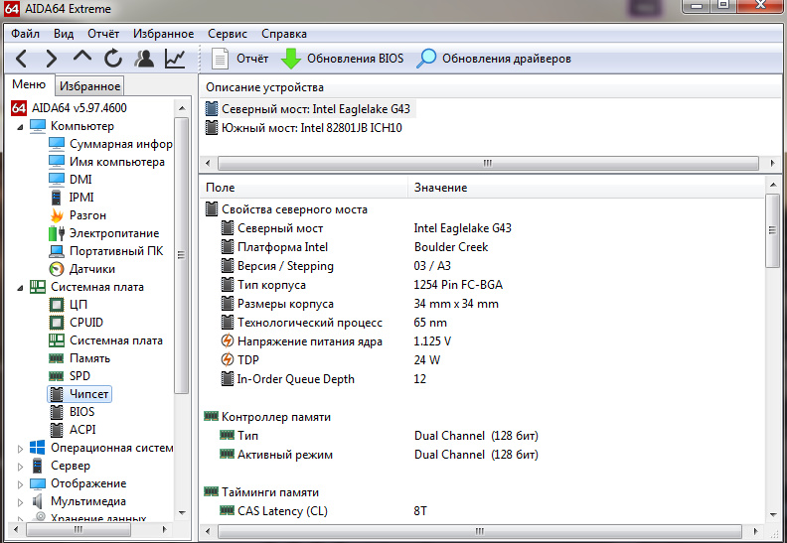
Task: Click the Электропитание battery icon
Action: (57, 233)
